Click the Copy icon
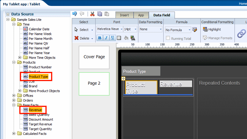Viewport: 247px width, 139px height. [x=99, y=14]
